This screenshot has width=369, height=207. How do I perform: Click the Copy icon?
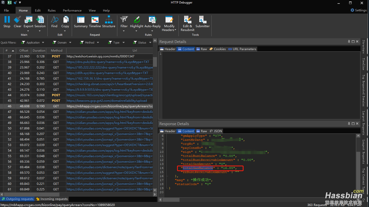click(x=66, y=19)
